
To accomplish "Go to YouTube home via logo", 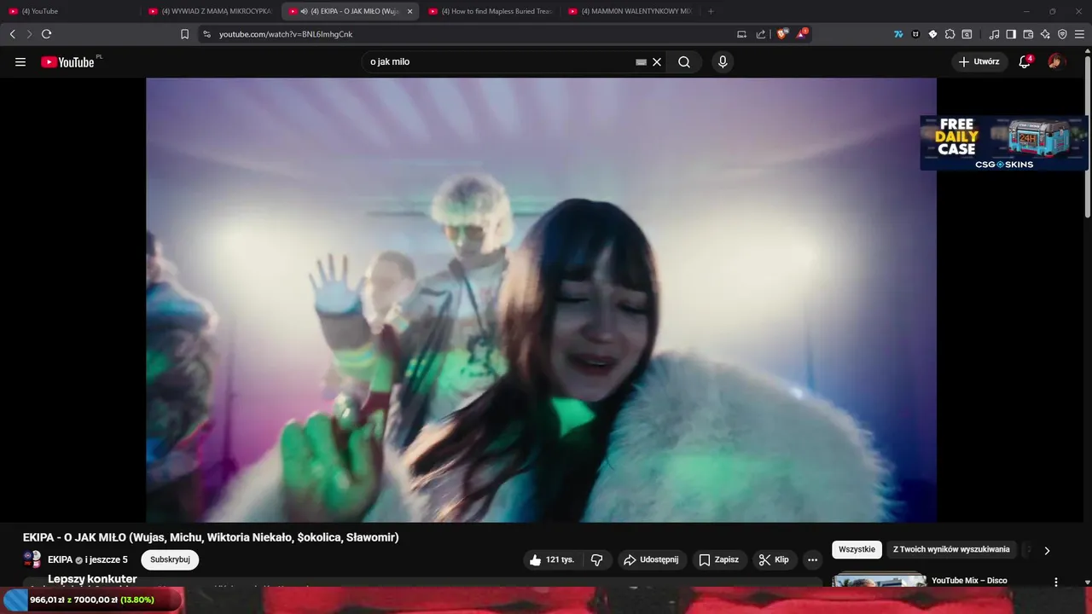I will pyautogui.click(x=68, y=62).
